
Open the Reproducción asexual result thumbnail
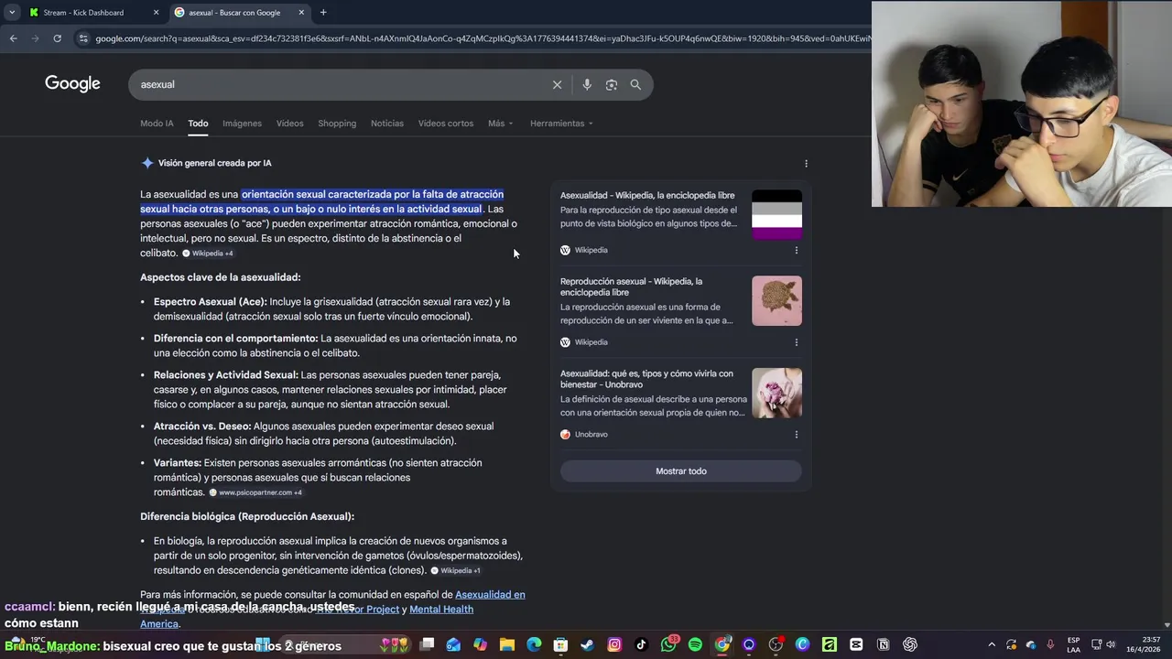click(776, 301)
